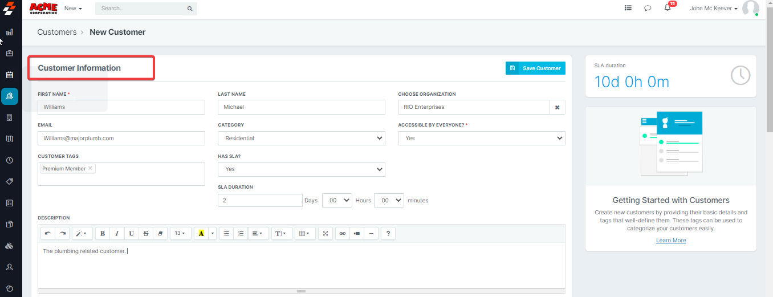The width and height of the screenshot is (773, 297).
Task: Open the chat messages speech bubble icon
Action: pos(648,9)
